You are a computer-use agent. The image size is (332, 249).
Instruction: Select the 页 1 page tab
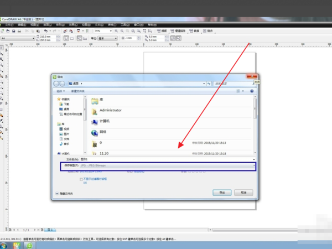coord(50,230)
